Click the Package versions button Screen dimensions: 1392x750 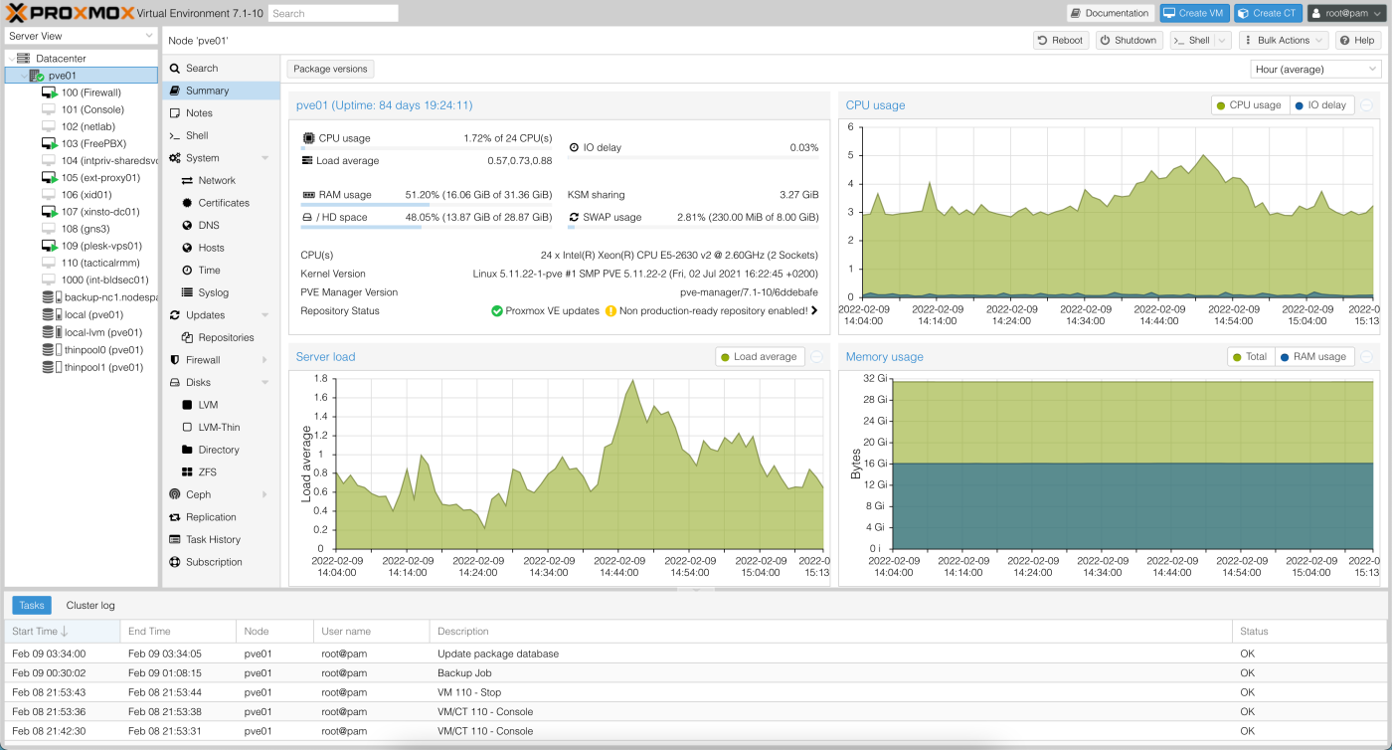point(330,70)
